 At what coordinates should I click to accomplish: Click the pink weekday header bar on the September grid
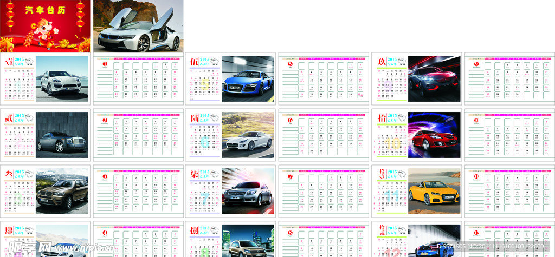tap(518, 58)
